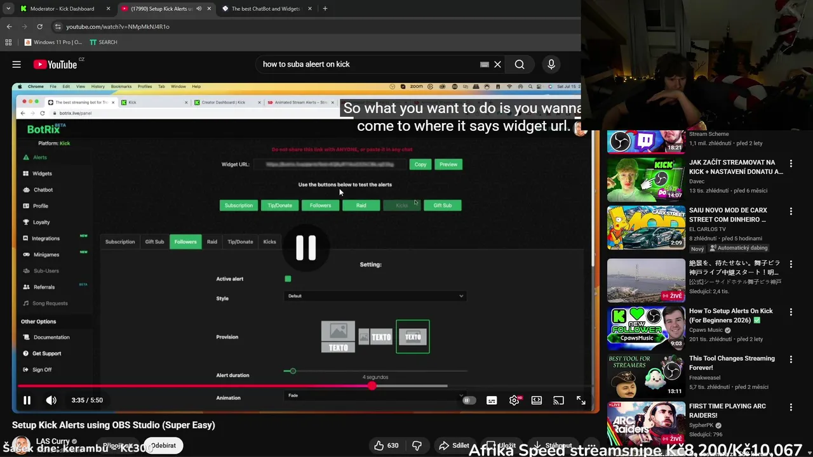
Task: Enter full screen mode
Action: point(581,400)
